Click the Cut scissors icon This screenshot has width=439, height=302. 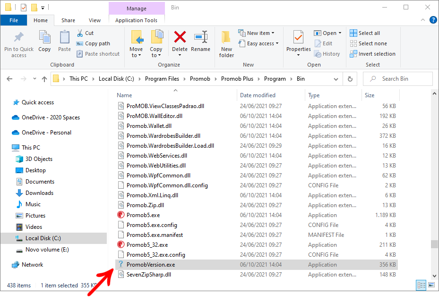pos(80,33)
